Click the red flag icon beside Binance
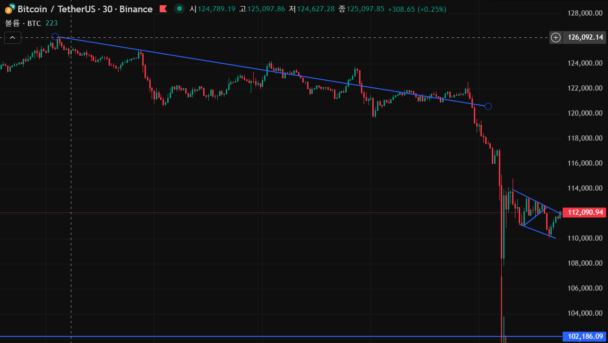Screen dimensions: 608x343 coord(163,9)
